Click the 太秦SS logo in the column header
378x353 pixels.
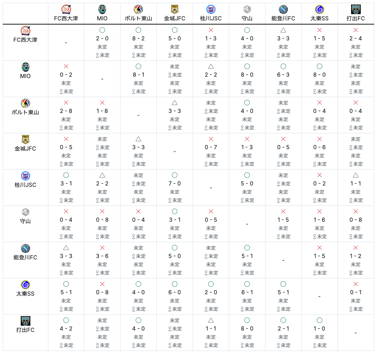pyautogui.click(x=319, y=9)
